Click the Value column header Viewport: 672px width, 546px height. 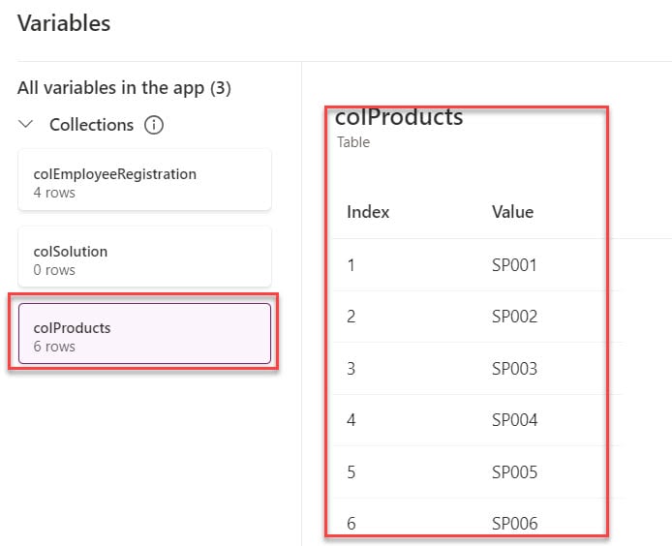click(512, 212)
